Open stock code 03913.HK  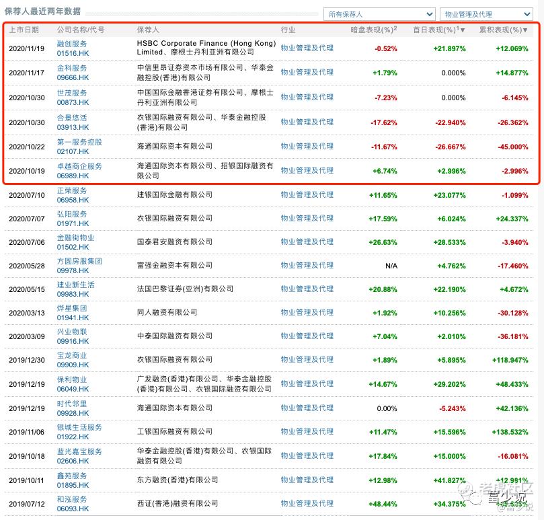(x=73, y=127)
